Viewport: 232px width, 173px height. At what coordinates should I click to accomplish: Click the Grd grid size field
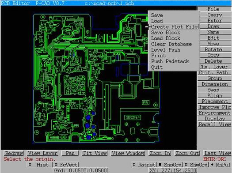(x=80, y=170)
